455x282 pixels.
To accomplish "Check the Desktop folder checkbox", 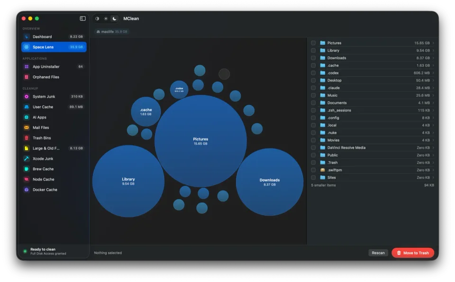I will click(313, 81).
